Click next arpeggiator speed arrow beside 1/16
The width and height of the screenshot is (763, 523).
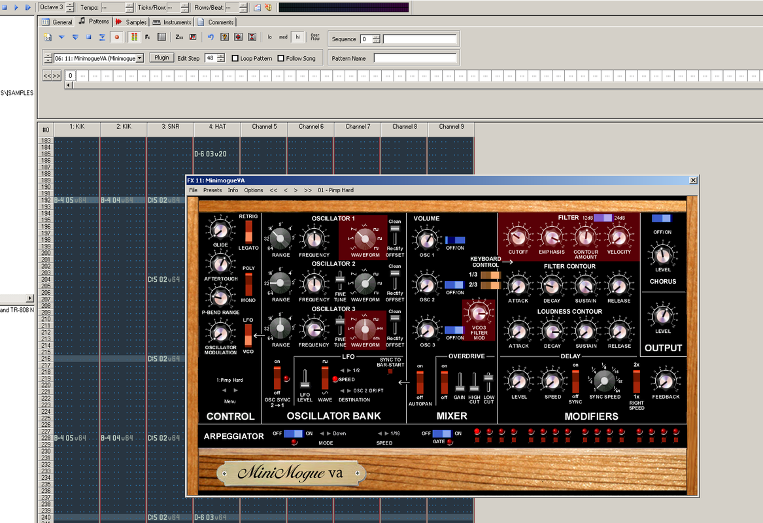coord(387,433)
